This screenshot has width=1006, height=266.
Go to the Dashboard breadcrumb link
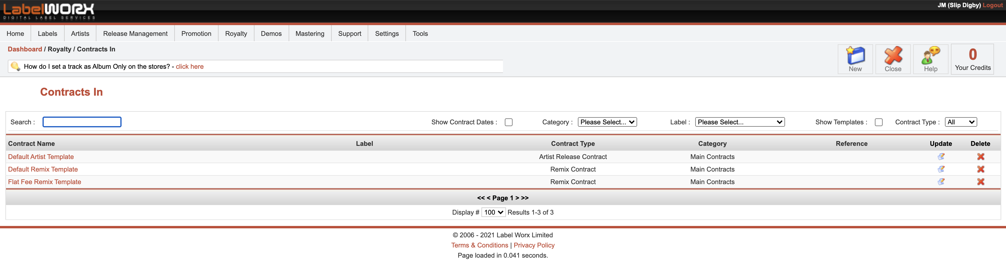click(25, 49)
